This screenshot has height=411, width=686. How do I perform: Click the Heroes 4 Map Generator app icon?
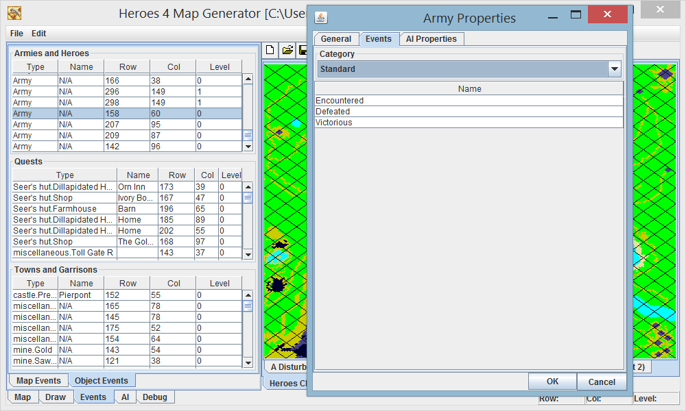pyautogui.click(x=14, y=13)
